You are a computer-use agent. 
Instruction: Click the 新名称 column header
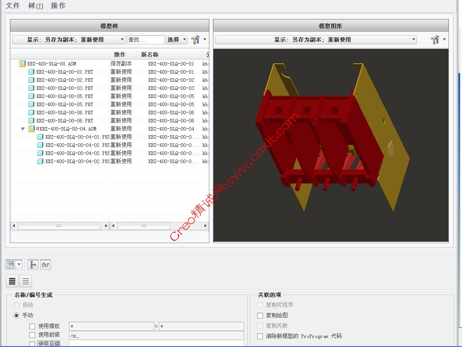pos(169,55)
